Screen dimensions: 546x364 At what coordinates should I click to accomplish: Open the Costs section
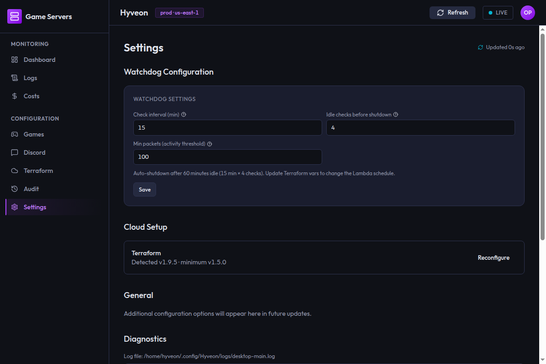pyautogui.click(x=55, y=96)
